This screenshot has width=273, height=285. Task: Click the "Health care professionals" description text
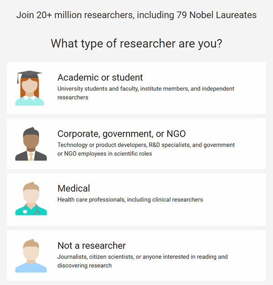click(x=130, y=199)
